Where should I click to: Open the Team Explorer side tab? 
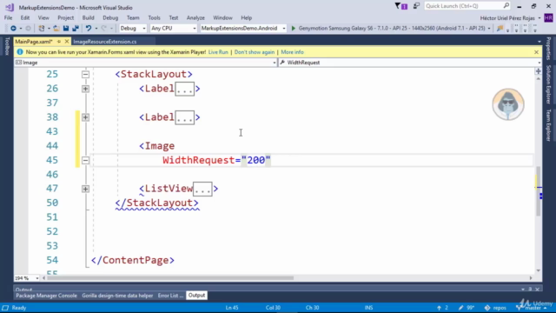pos(548,125)
